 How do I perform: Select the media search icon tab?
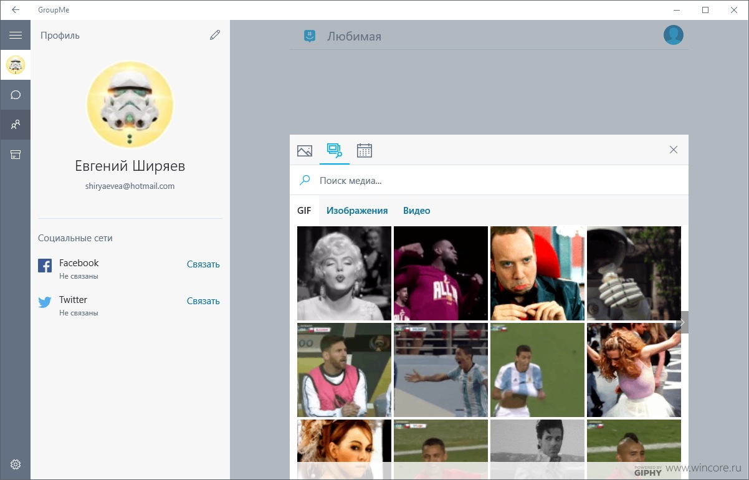(335, 150)
